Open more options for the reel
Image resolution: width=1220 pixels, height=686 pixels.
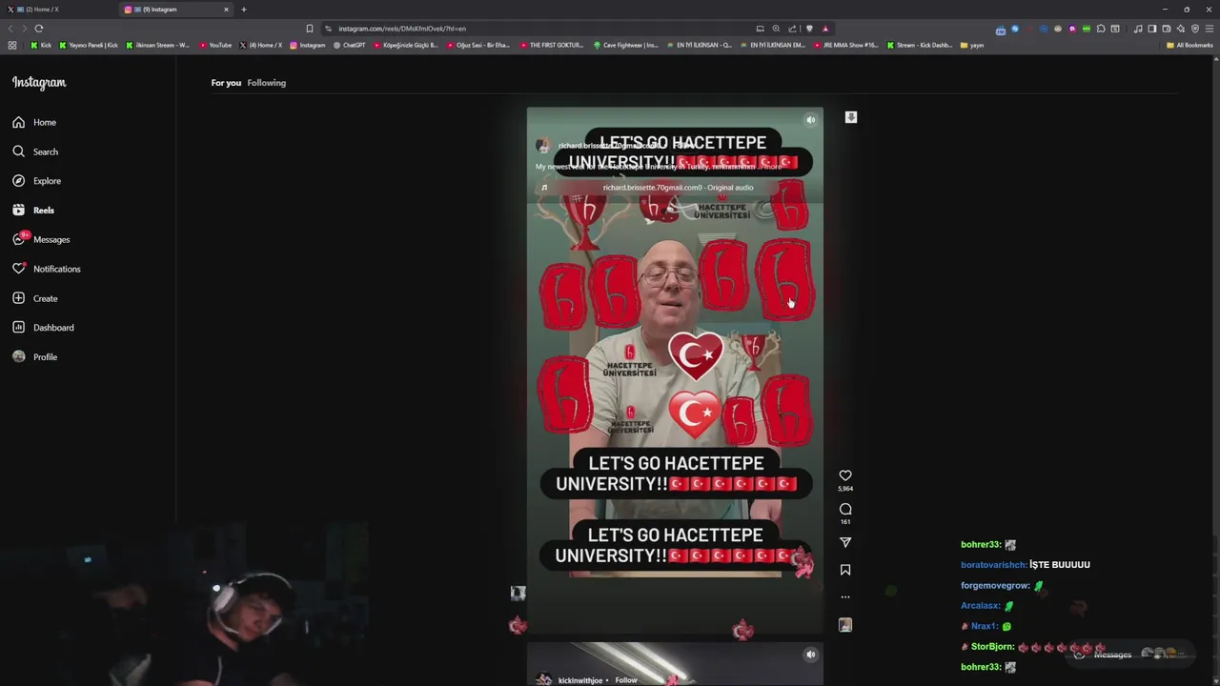pos(845,597)
